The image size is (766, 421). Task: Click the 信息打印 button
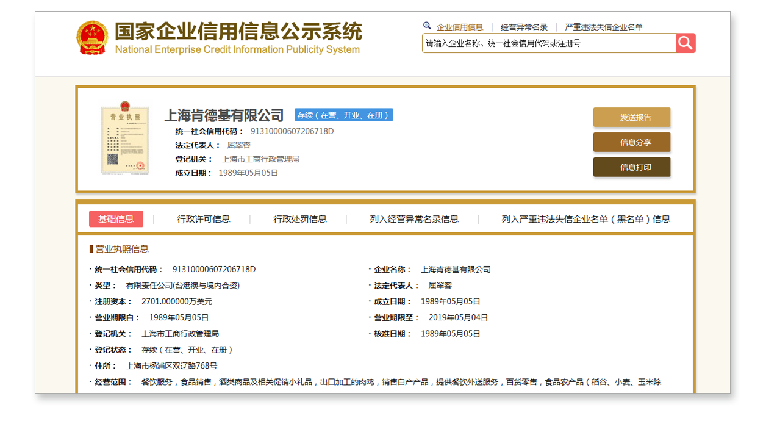[632, 167]
